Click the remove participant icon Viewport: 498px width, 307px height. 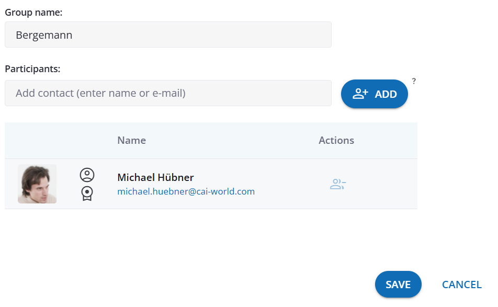coord(338,184)
